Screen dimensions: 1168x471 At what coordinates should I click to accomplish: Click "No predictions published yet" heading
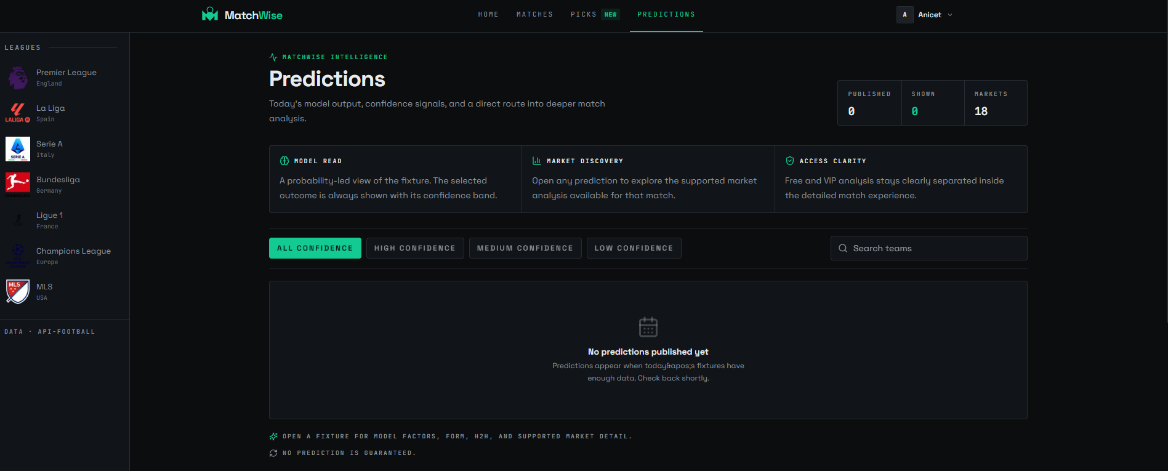[648, 352]
